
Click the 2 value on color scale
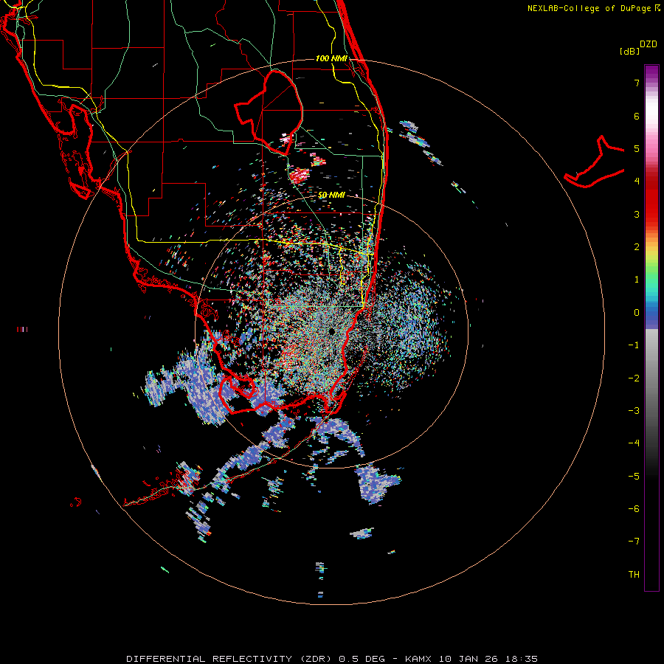[637, 247]
